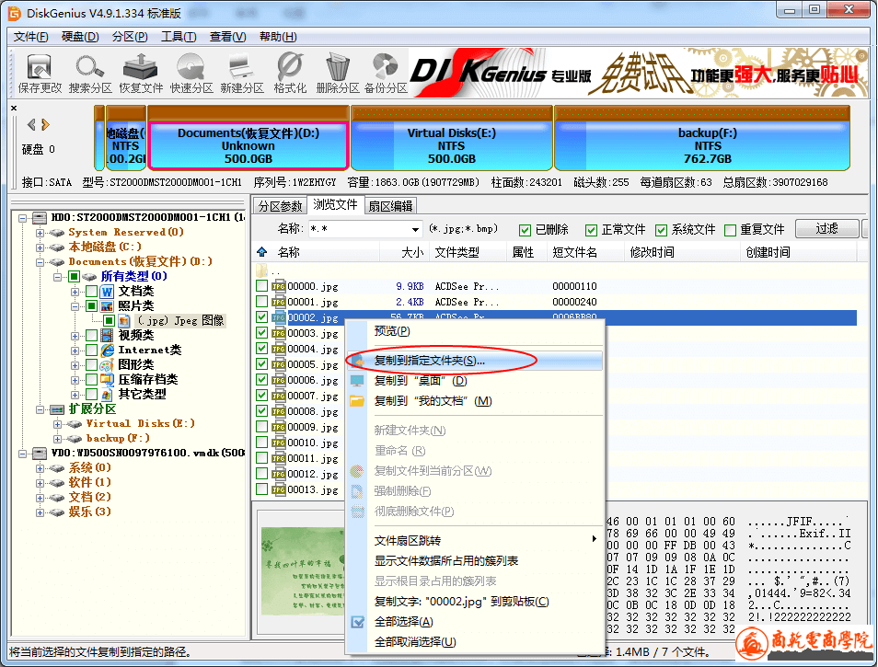
Task: Tick the 视频类 checkbox in tree
Action: point(92,335)
